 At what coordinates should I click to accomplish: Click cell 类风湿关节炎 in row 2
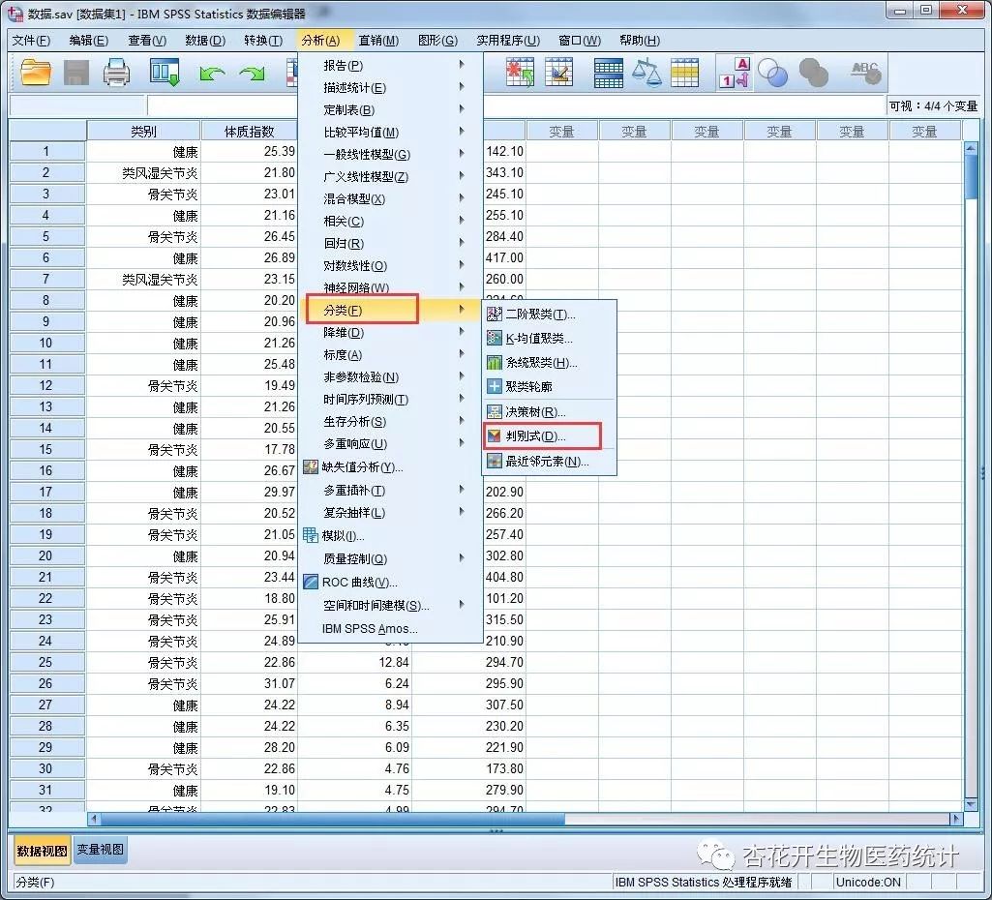tap(143, 172)
